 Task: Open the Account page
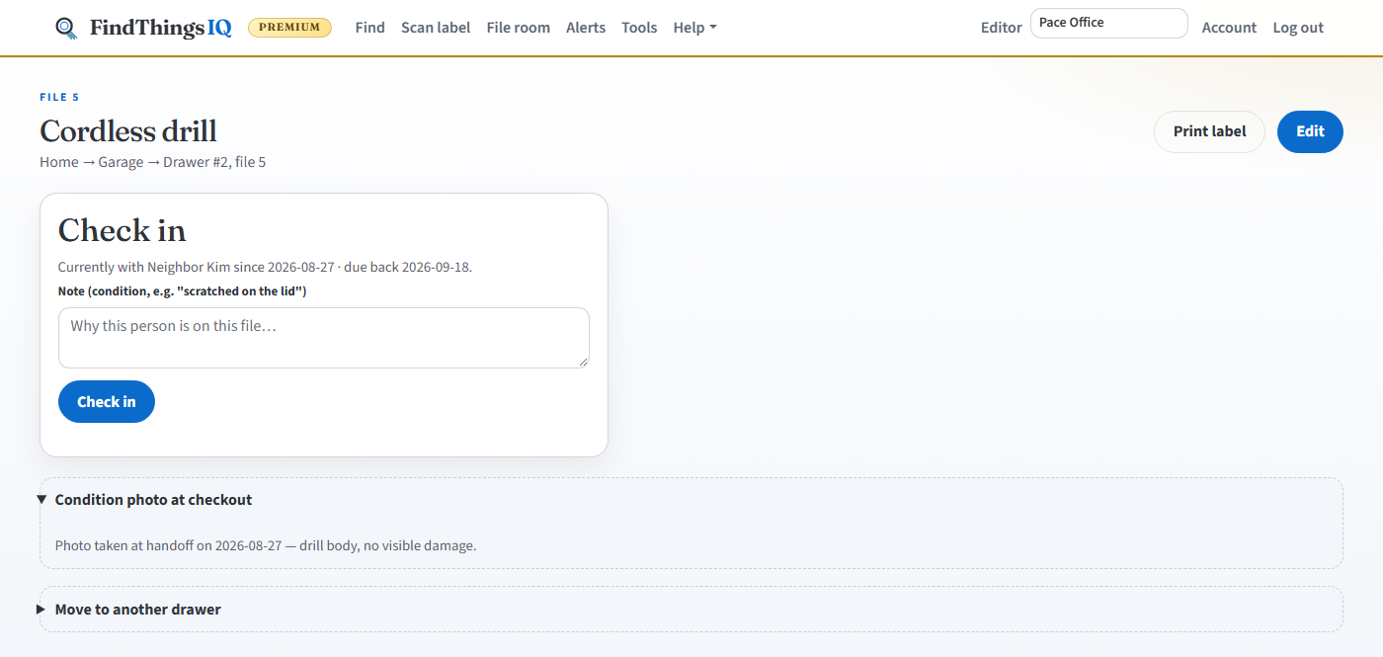pos(1229,28)
